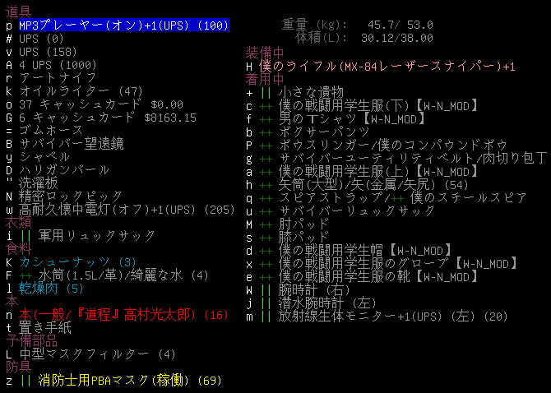551x393 pixels.
Task: Select the 乾燥肉 (5) food entry
Action: pos(51,289)
